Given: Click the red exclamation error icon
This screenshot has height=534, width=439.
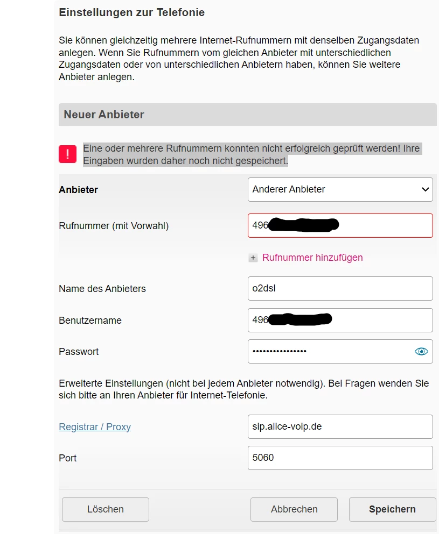Looking at the screenshot, I should click(x=67, y=154).
